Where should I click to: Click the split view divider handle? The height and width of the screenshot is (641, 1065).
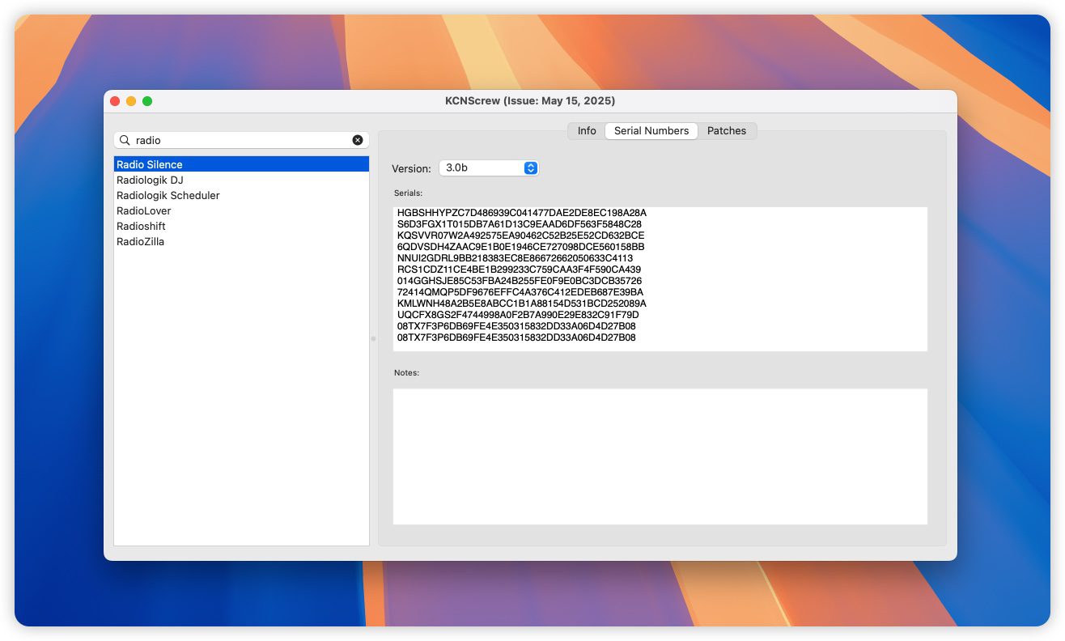click(373, 338)
